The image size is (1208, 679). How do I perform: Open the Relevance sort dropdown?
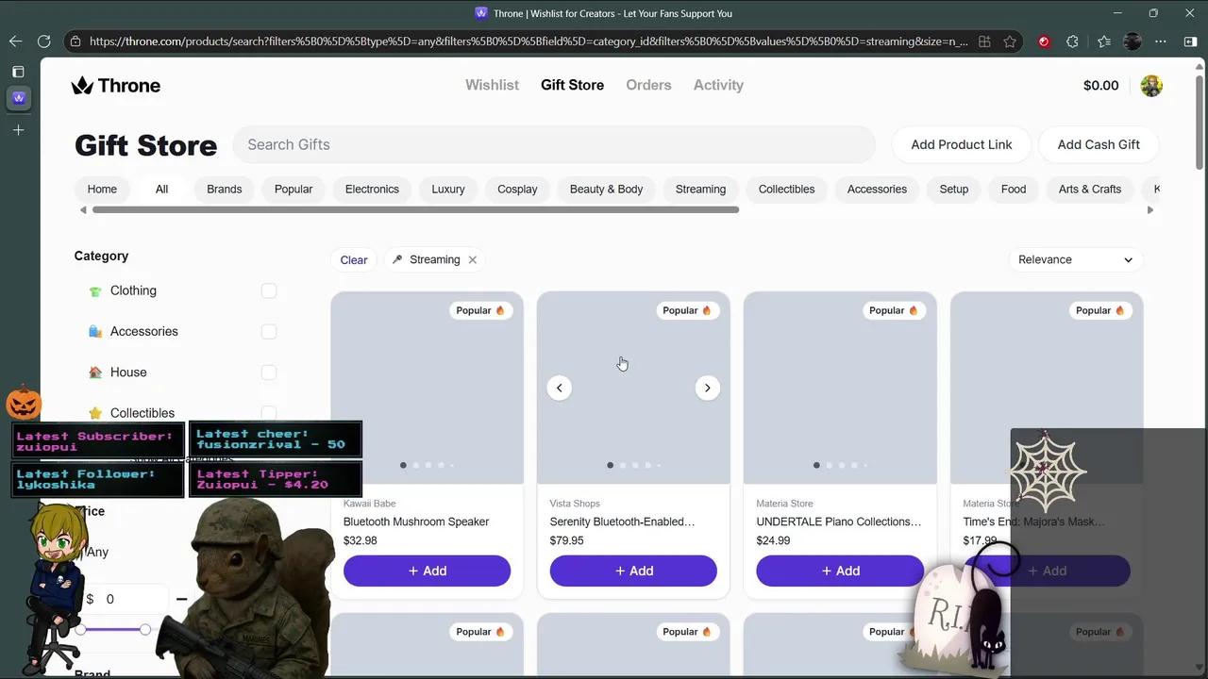click(1075, 259)
